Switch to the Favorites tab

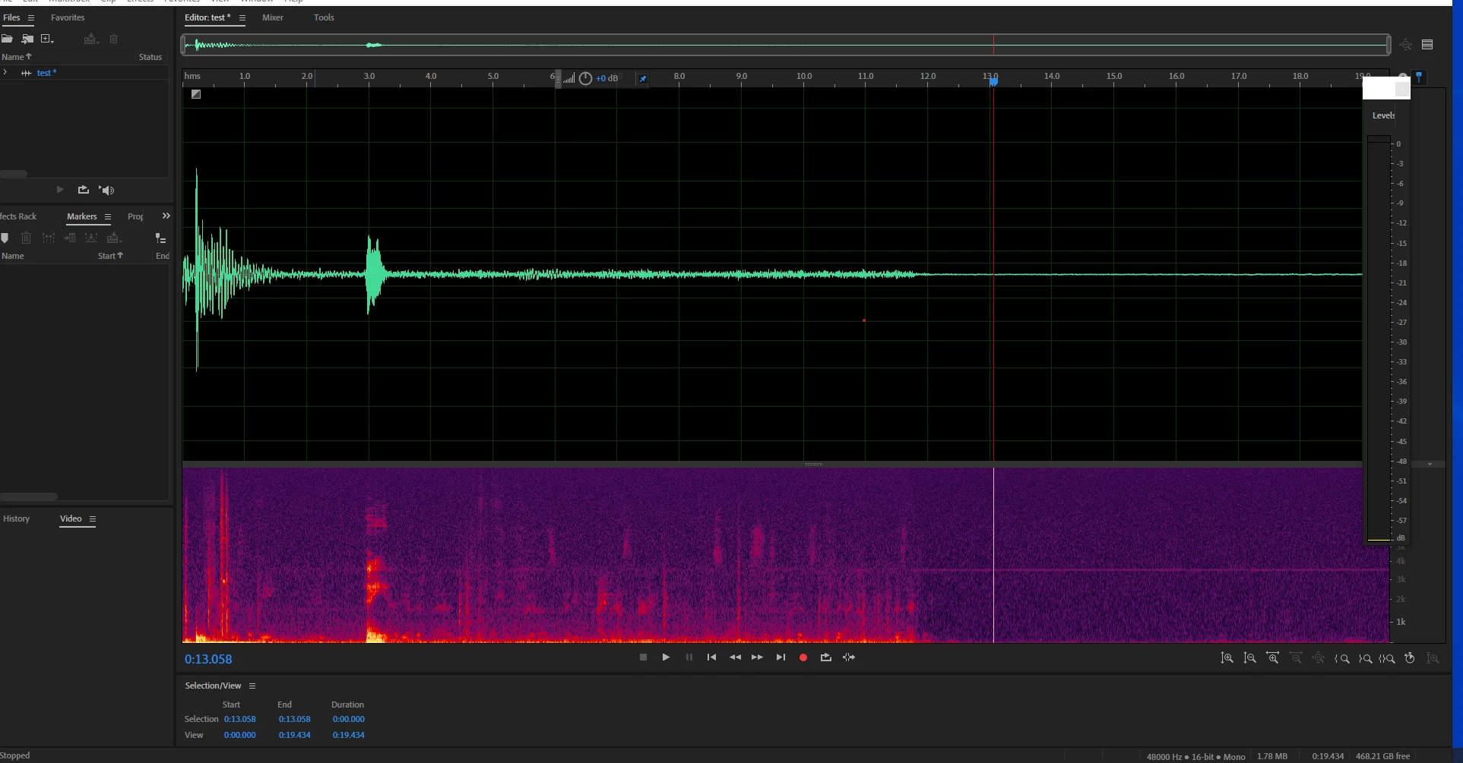point(68,17)
